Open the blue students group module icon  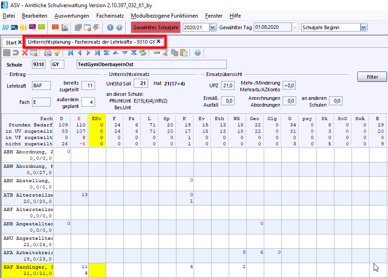coord(5,27)
